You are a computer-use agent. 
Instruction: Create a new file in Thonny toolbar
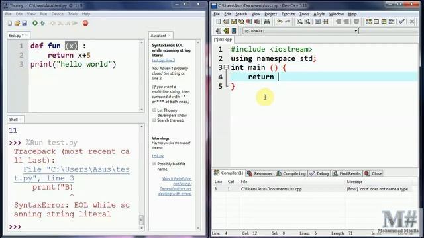[x=10, y=24]
